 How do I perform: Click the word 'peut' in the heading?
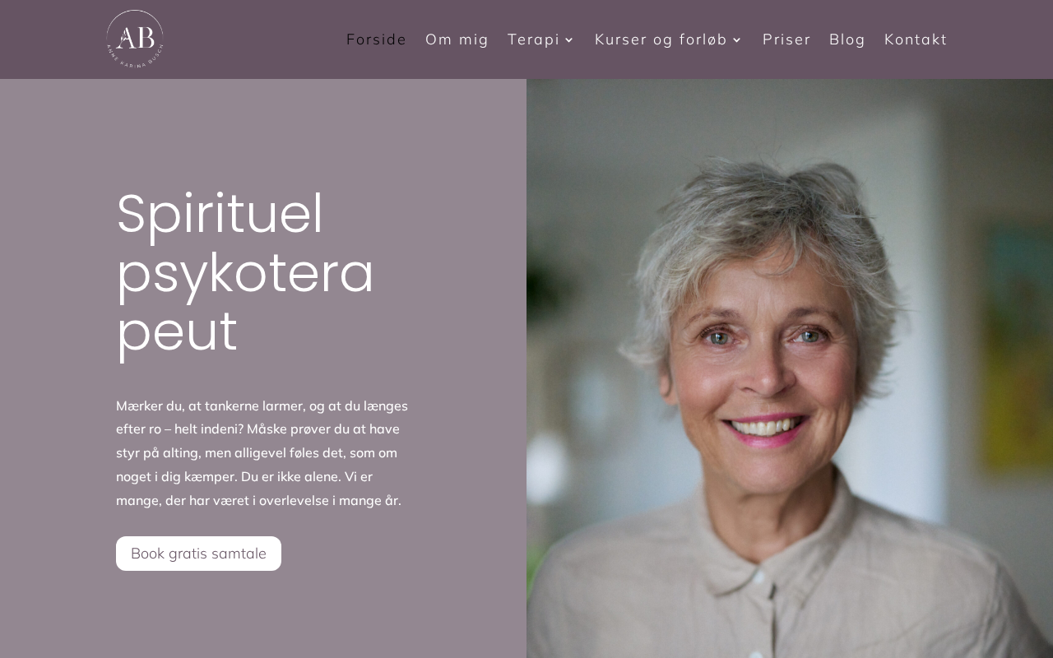tap(177, 333)
